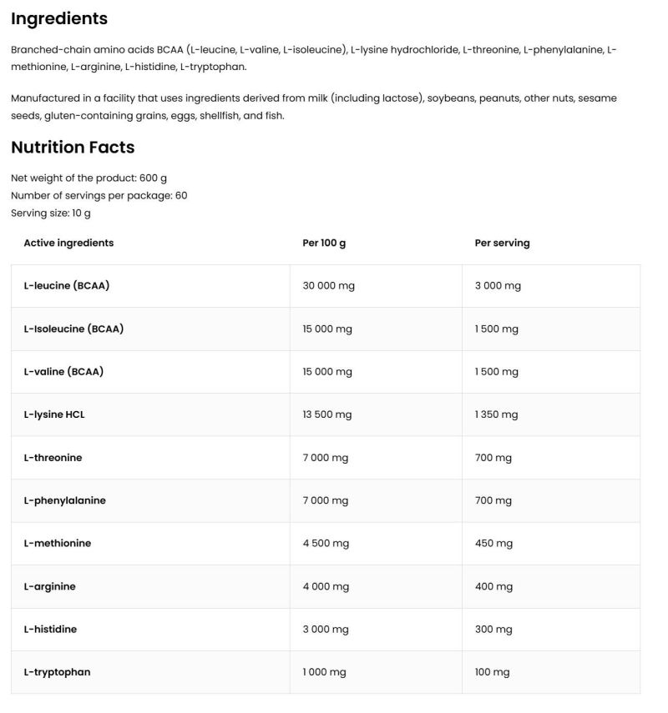The image size is (668, 713).
Task: Click the L-histidine row label
Action: [x=50, y=630]
